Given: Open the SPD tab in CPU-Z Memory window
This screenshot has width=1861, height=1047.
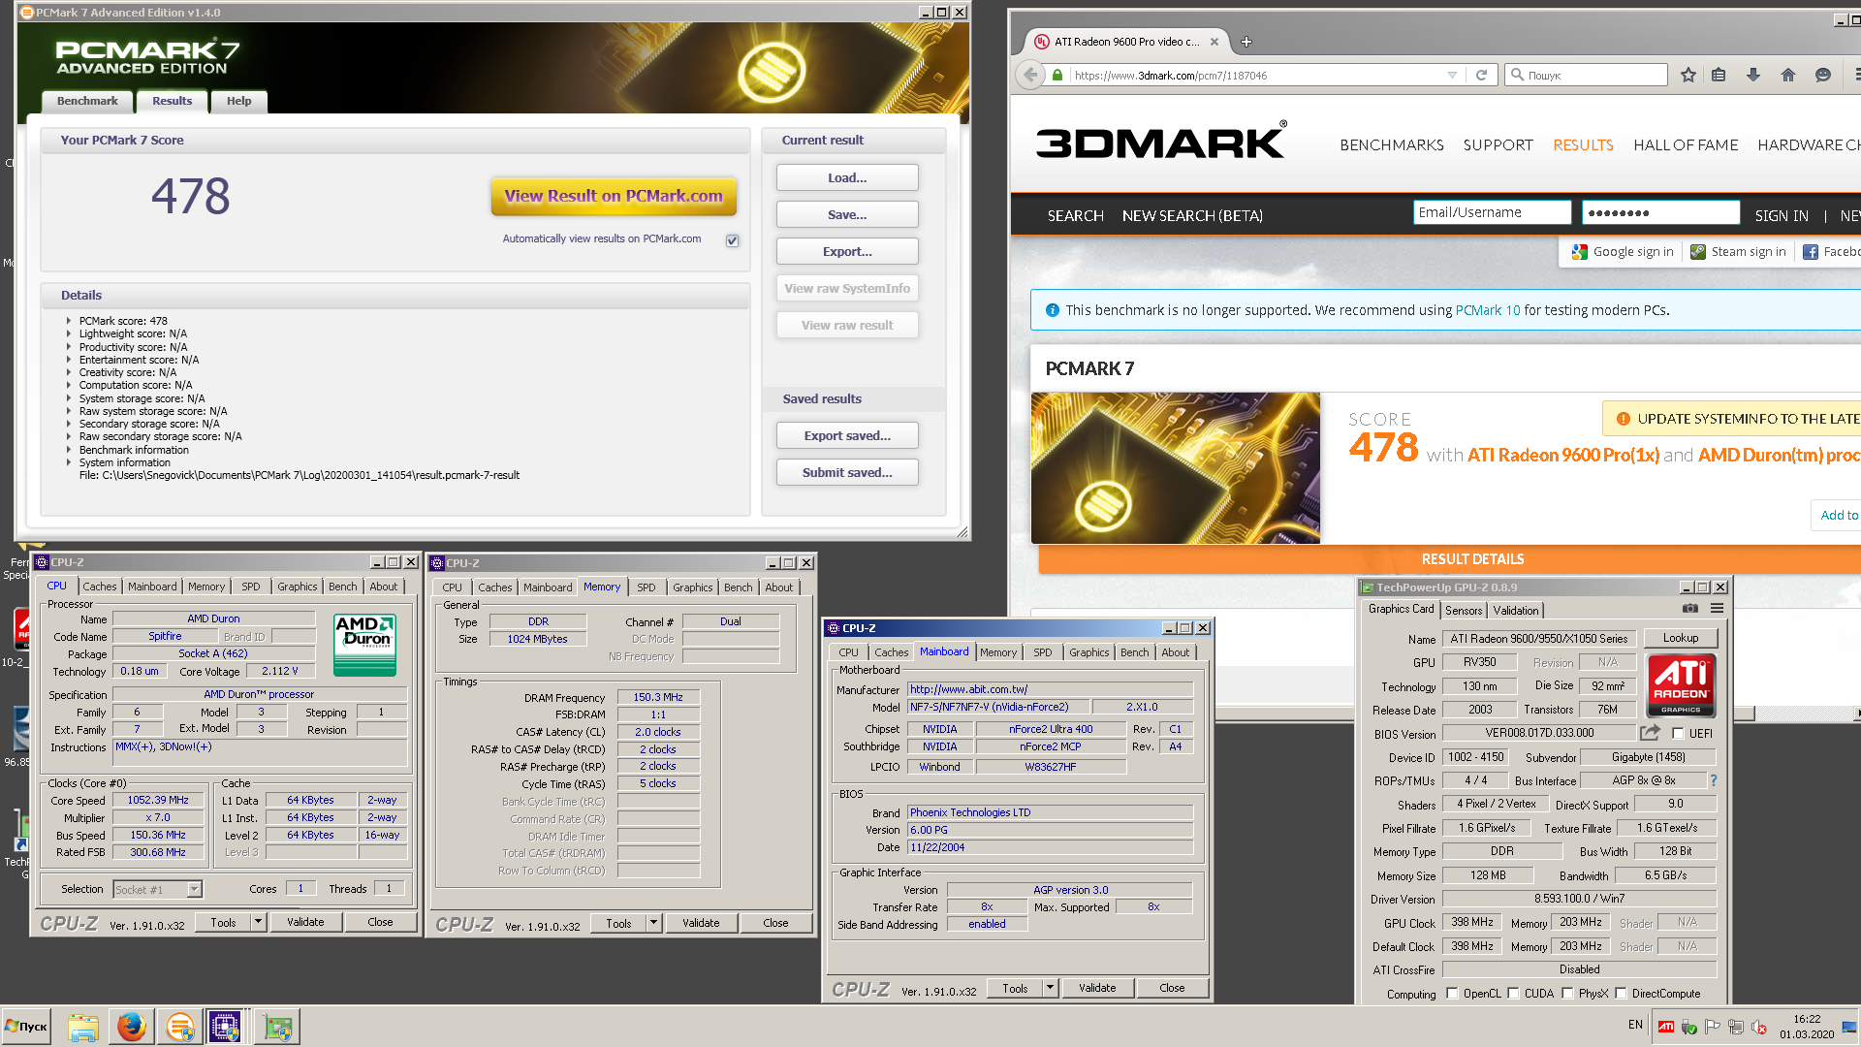Looking at the screenshot, I should tap(647, 587).
